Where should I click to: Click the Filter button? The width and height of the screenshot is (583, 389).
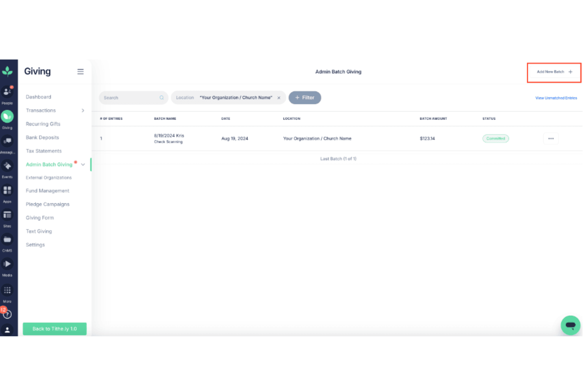click(x=305, y=98)
